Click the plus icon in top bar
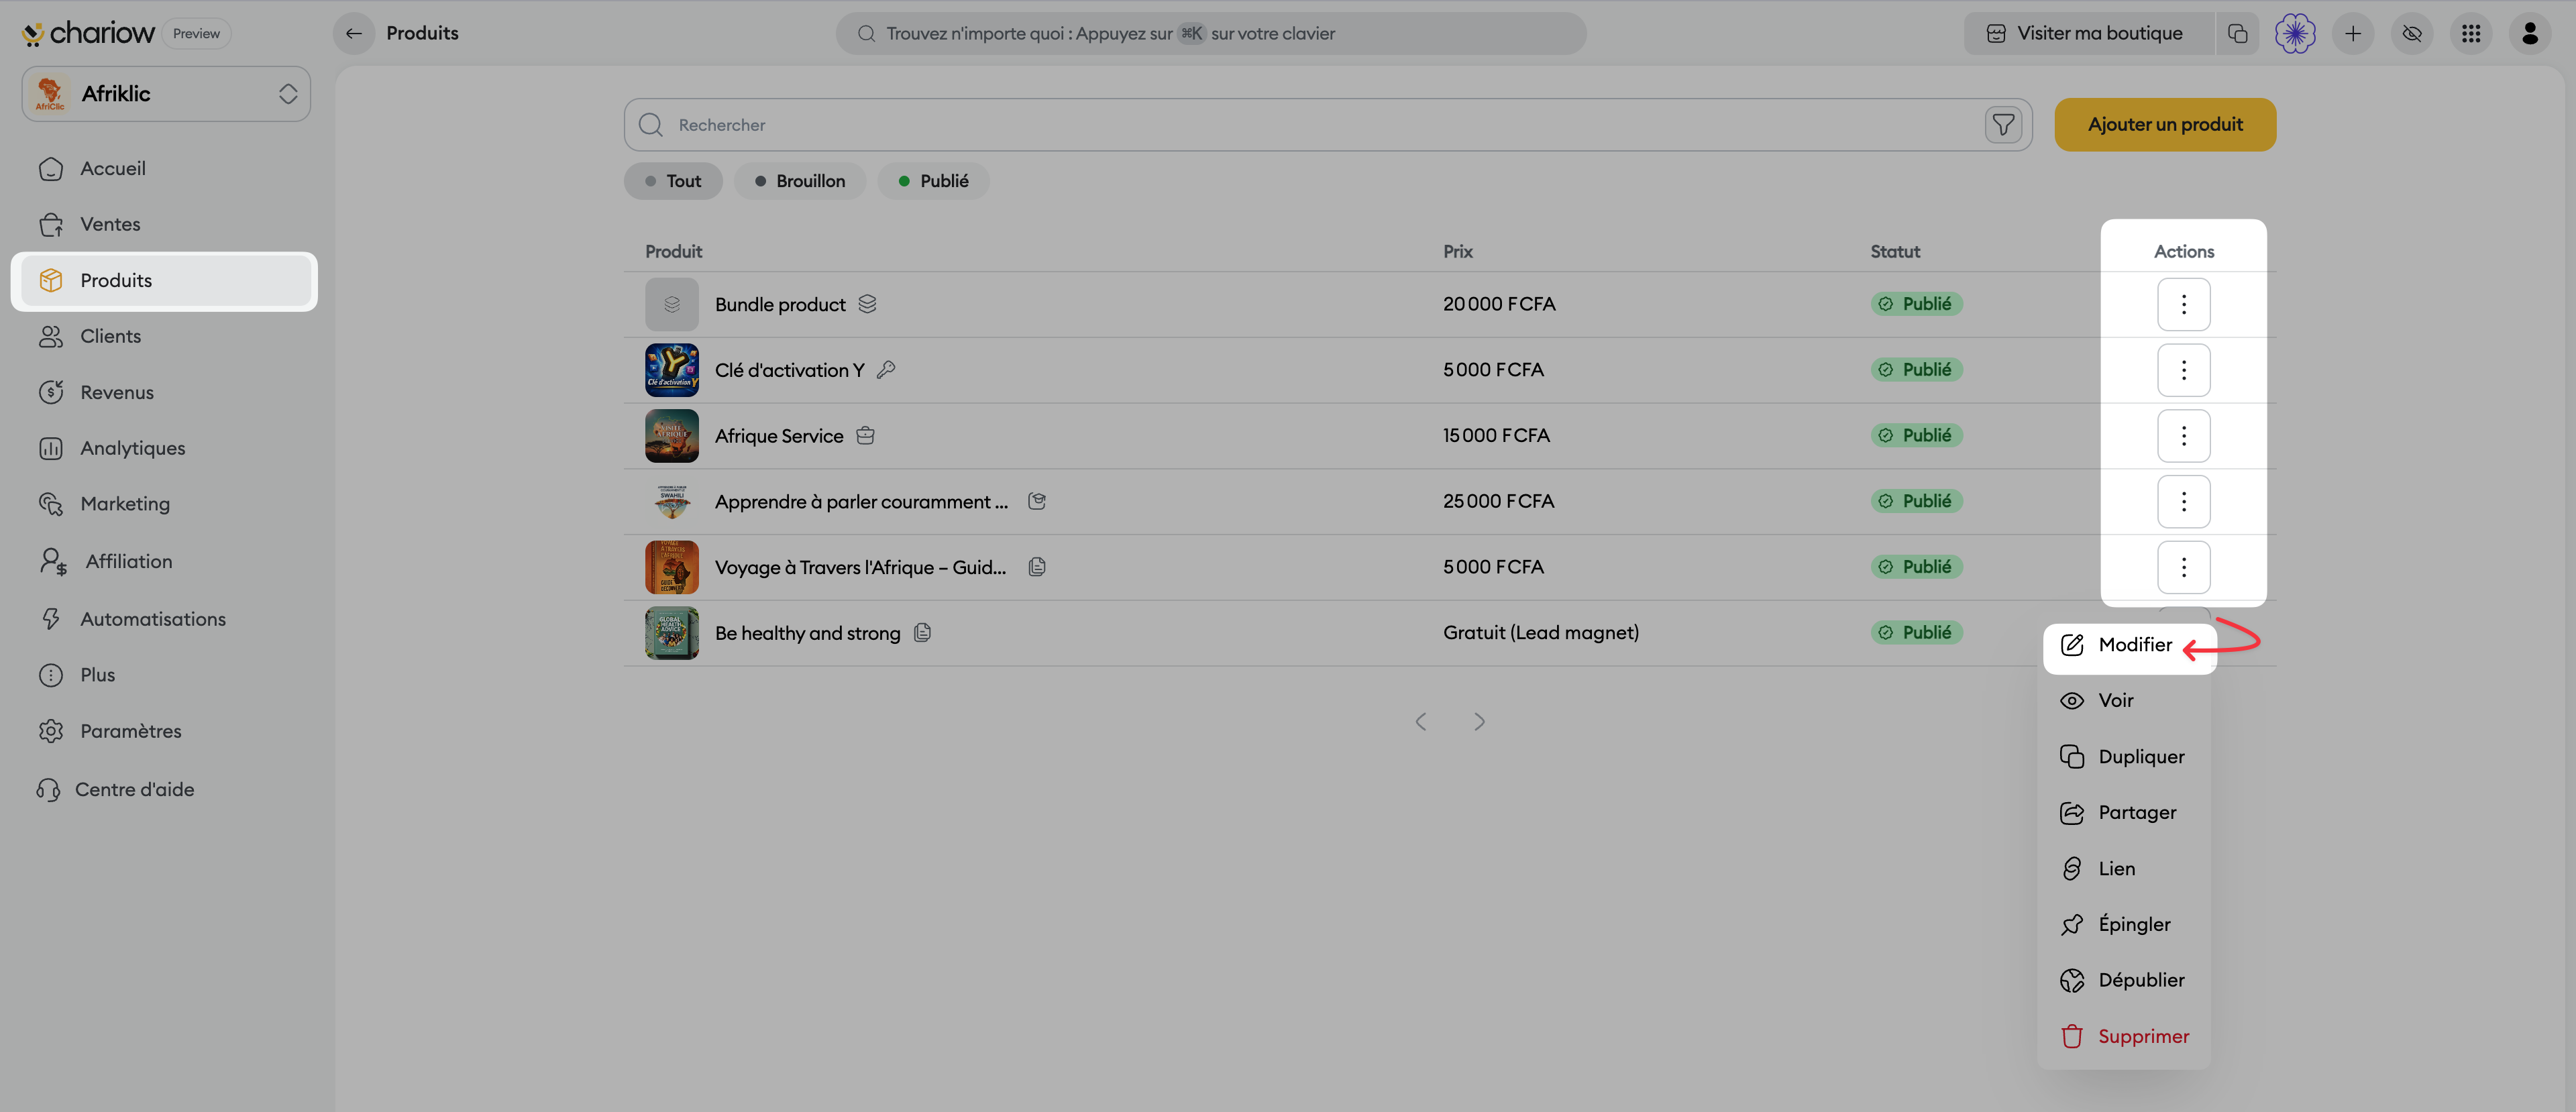This screenshot has height=1112, width=2576. [2353, 33]
